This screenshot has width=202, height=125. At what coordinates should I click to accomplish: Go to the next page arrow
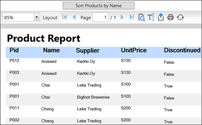(x=122, y=17)
